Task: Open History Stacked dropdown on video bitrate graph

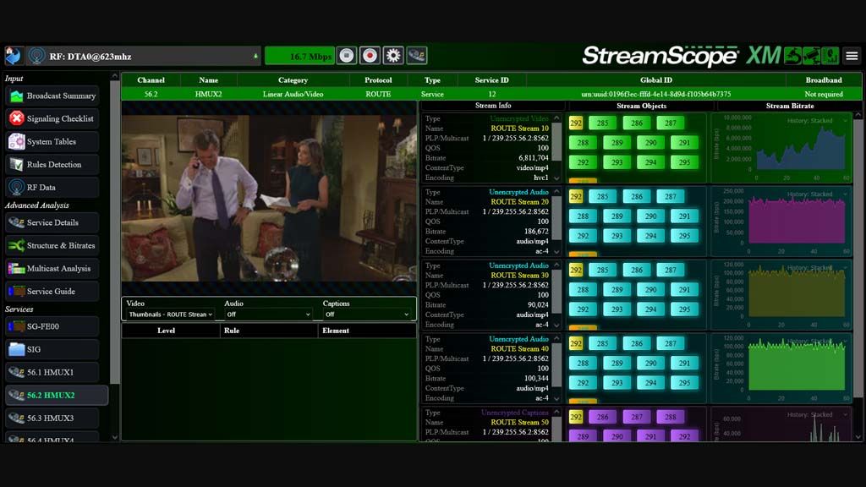Action: [816, 120]
